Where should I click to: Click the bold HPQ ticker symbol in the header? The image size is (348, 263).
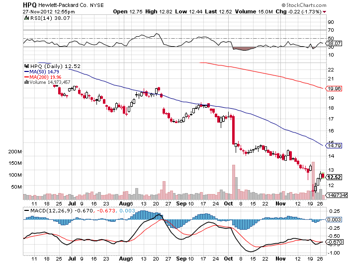click(30, 5)
